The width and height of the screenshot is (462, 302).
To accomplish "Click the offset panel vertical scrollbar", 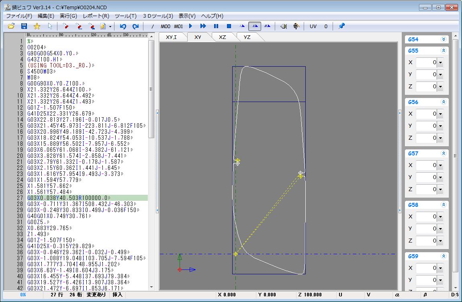I will (455, 156).
